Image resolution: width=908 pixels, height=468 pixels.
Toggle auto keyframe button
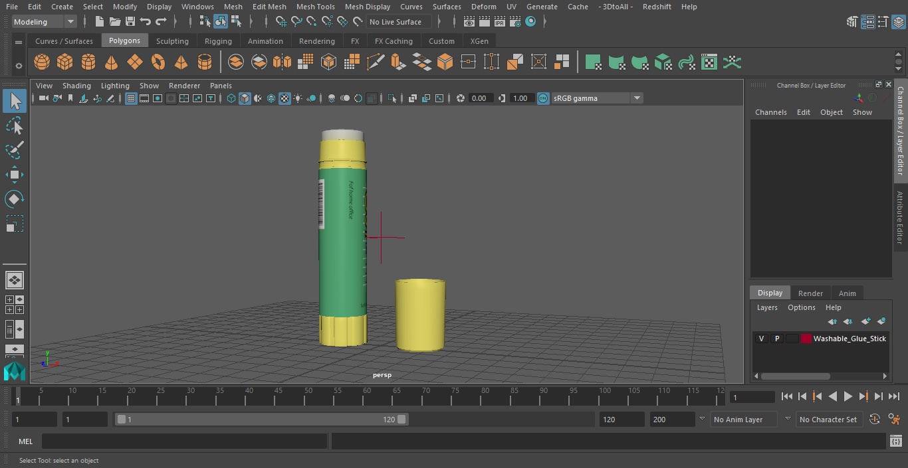(x=875, y=420)
